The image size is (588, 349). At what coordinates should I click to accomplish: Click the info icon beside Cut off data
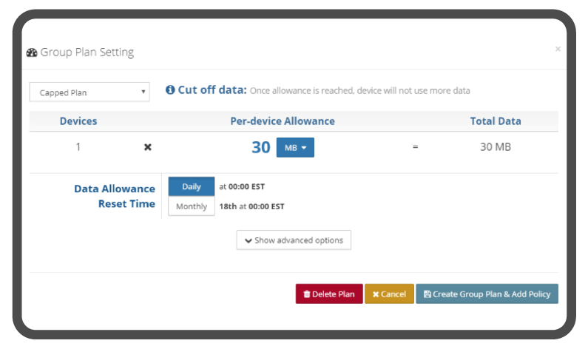click(170, 90)
